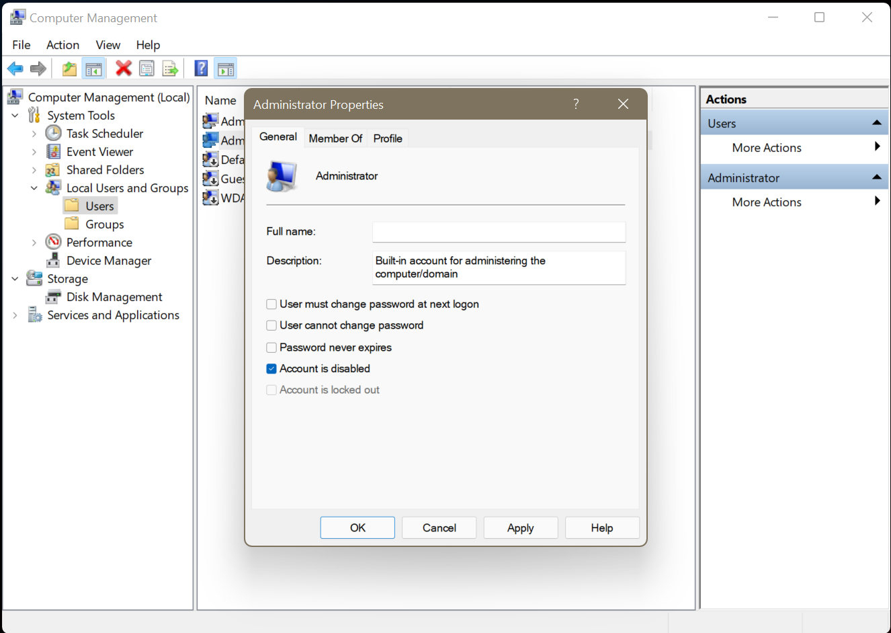Click the dialog title bar question mark

[576, 103]
